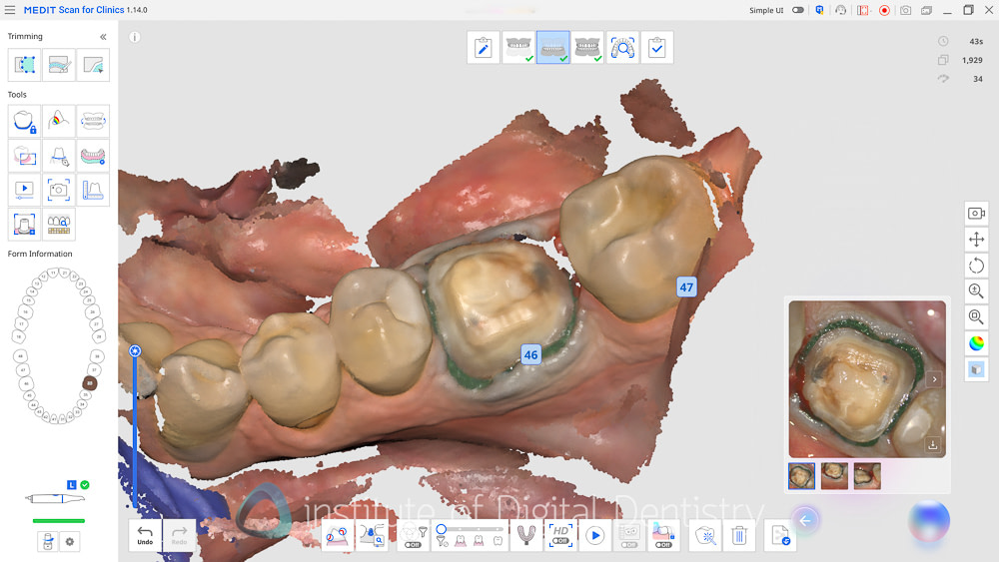Select the smart selection trimming tool

(93, 65)
